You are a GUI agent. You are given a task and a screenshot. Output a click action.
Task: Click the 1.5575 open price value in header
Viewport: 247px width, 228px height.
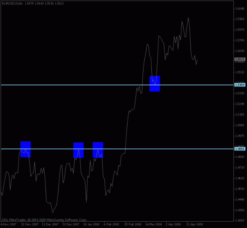(29, 4)
